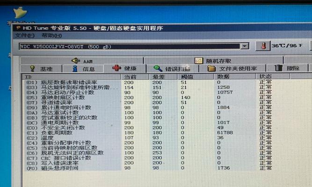The image size is (312, 187).
Task: Select row (0C) 通电周期计数
Action: [x=149, y=122]
